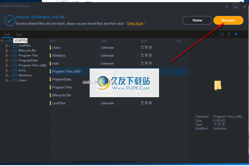Switch to the Path tab
Viewport: 249px width, 166px height.
coord(7,35)
